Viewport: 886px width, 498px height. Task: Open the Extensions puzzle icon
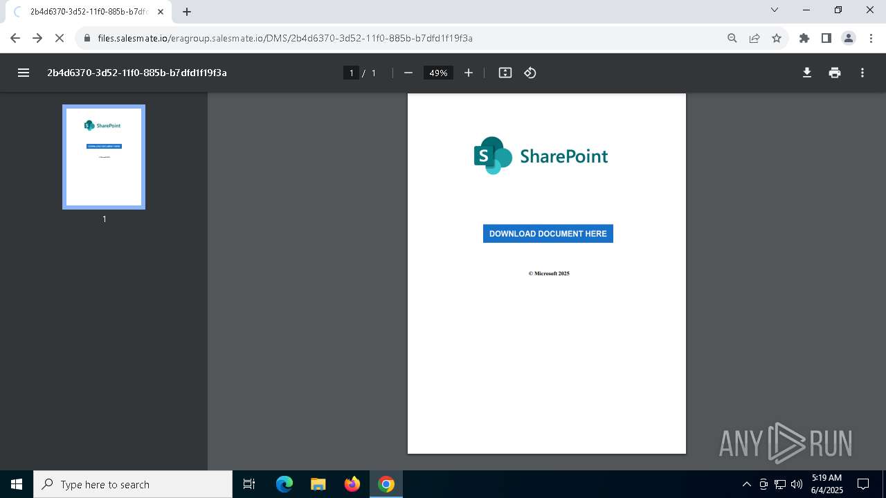[804, 38]
